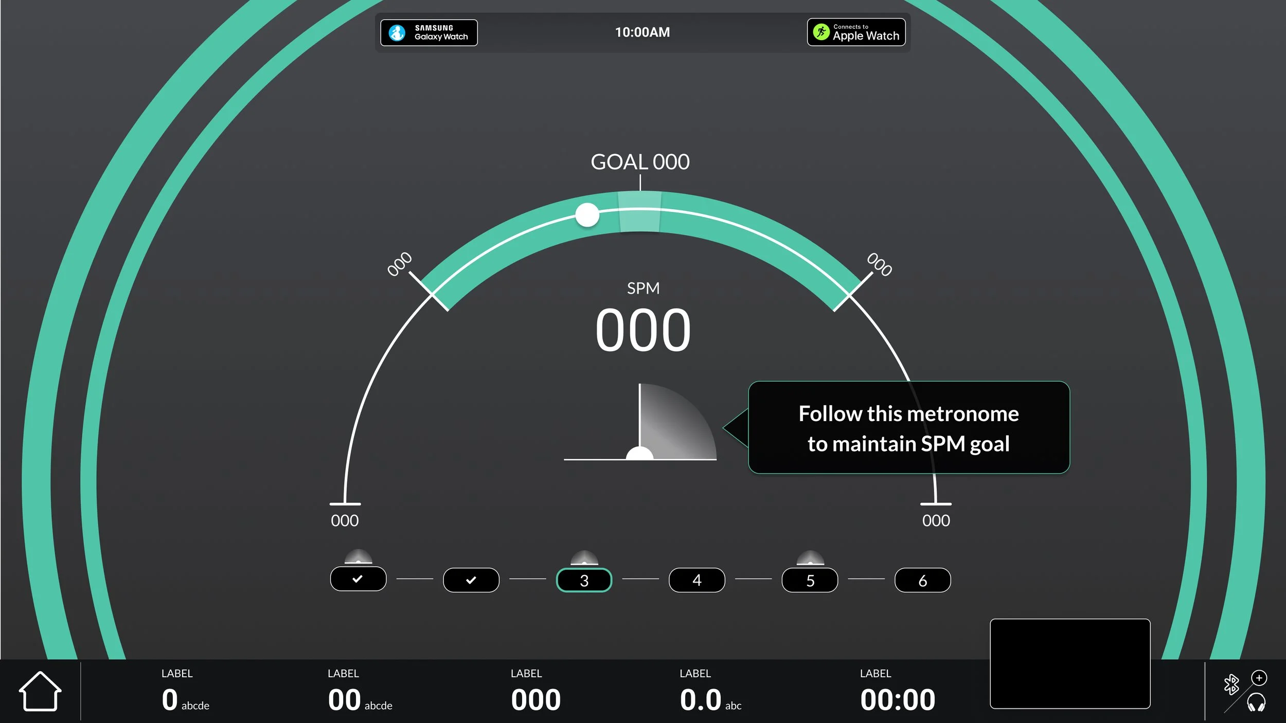Open the black video preview box
The image size is (1286, 723).
pyautogui.click(x=1070, y=663)
